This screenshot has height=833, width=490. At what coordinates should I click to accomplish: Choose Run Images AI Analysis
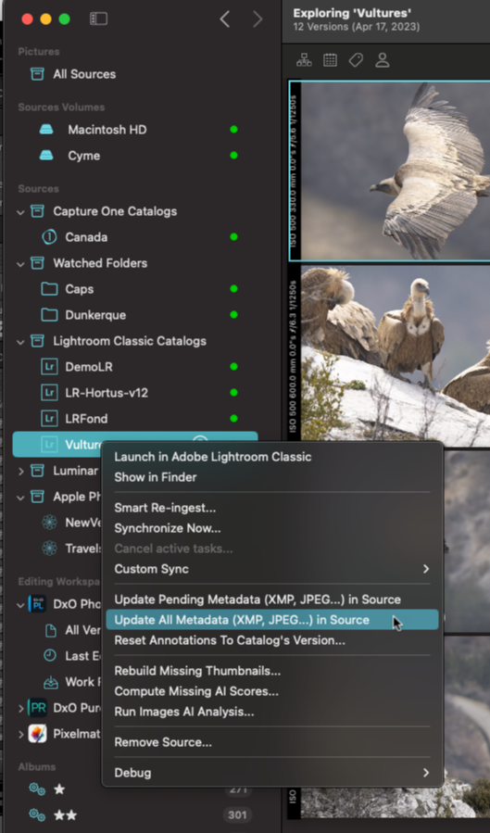coord(272,712)
